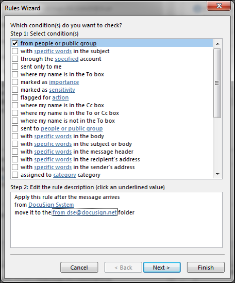This screenshot has width=235, height=283.
Task: Click 'DocuSign System' in rule description
Action: pos(51,205)
